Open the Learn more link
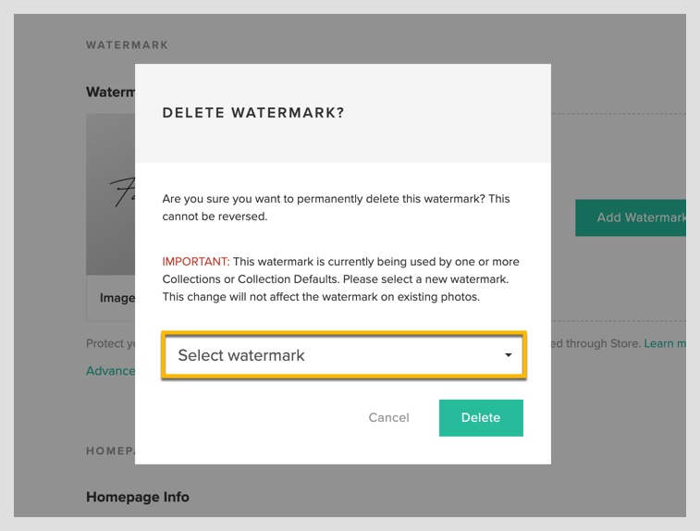 [665, 343]
